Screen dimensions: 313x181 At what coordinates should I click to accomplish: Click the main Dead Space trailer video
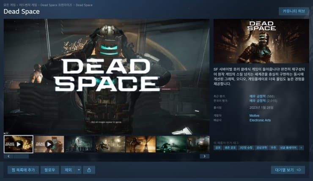click(x=107, y=77)
